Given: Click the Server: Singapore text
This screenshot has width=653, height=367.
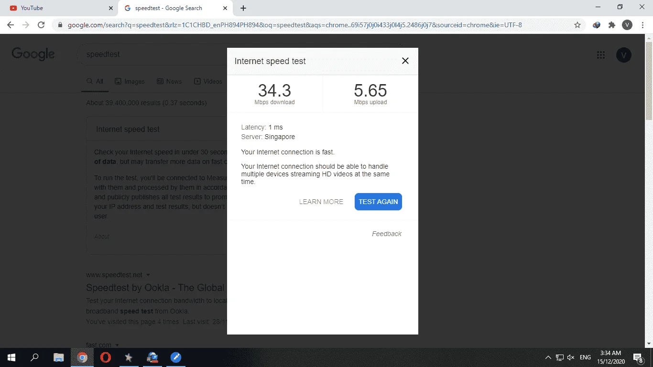Looking at the screenshot, I should (x=268, y=137).
